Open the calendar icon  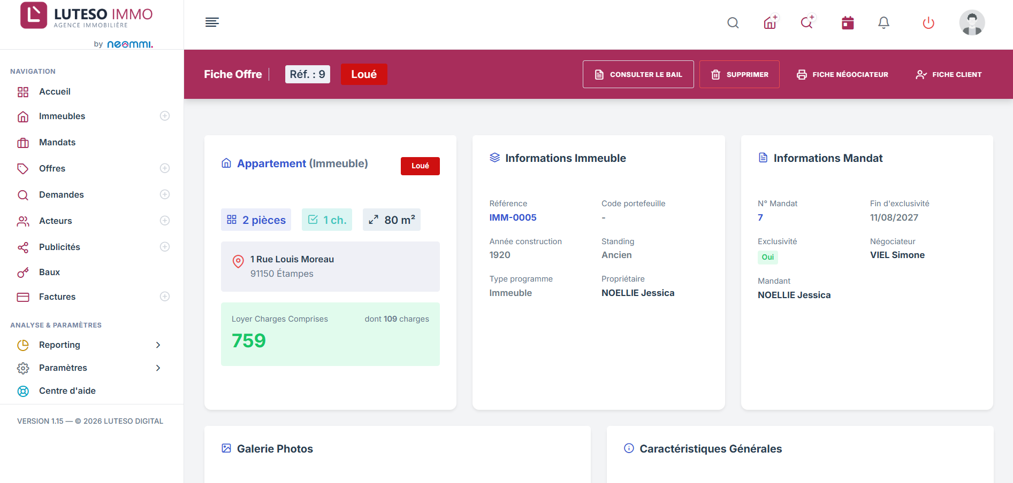(848, 22)
